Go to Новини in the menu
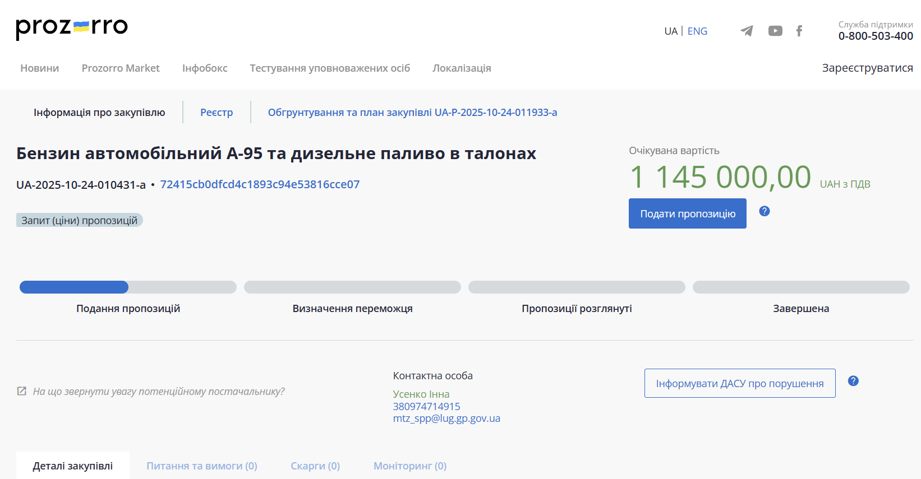Screen dimensions: 921x479 [x=40, y=68]
